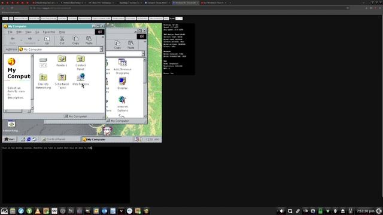Click inside the serial console text area
383x215 pixels.
pos(66,174)
